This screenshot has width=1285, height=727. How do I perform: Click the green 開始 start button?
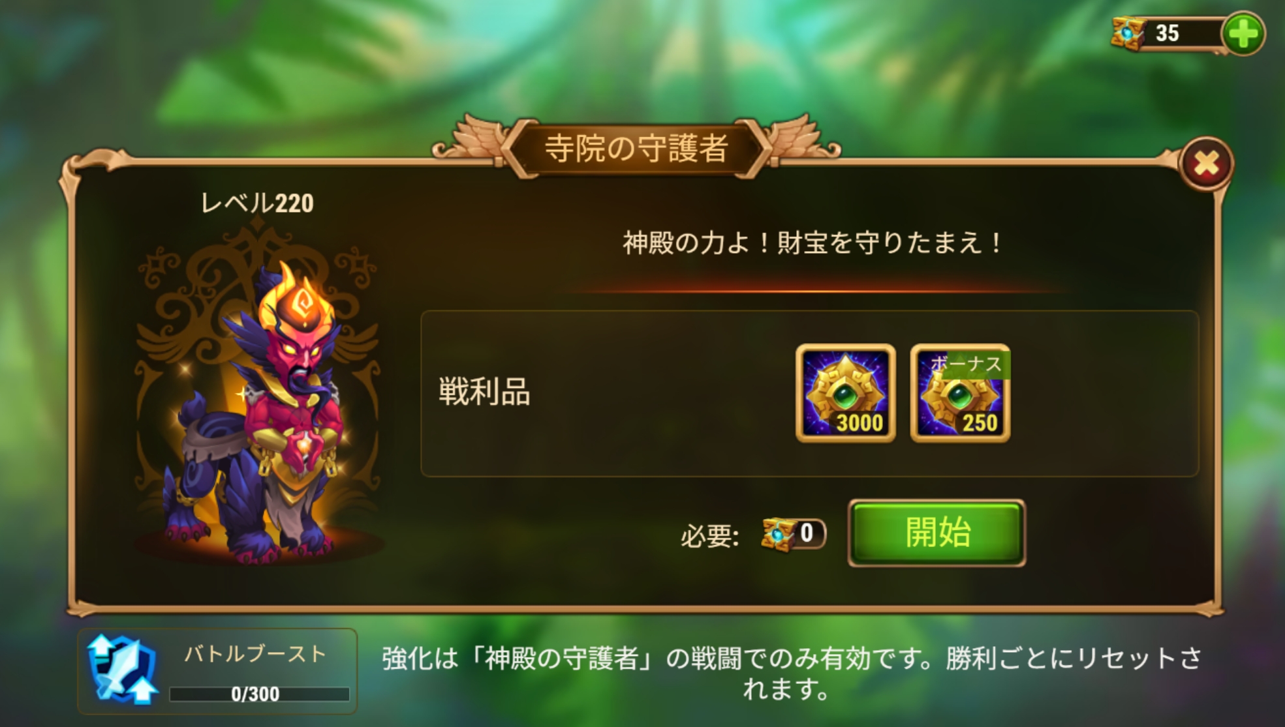point(937,533)
